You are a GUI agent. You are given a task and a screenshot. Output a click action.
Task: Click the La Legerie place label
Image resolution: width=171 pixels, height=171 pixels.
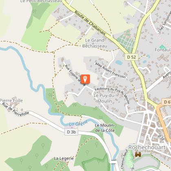pos(64,158)
